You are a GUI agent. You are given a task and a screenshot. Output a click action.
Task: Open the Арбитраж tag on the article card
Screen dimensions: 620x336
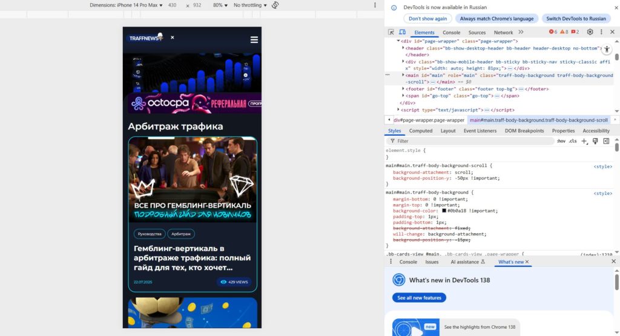click(x=181, y=234)
